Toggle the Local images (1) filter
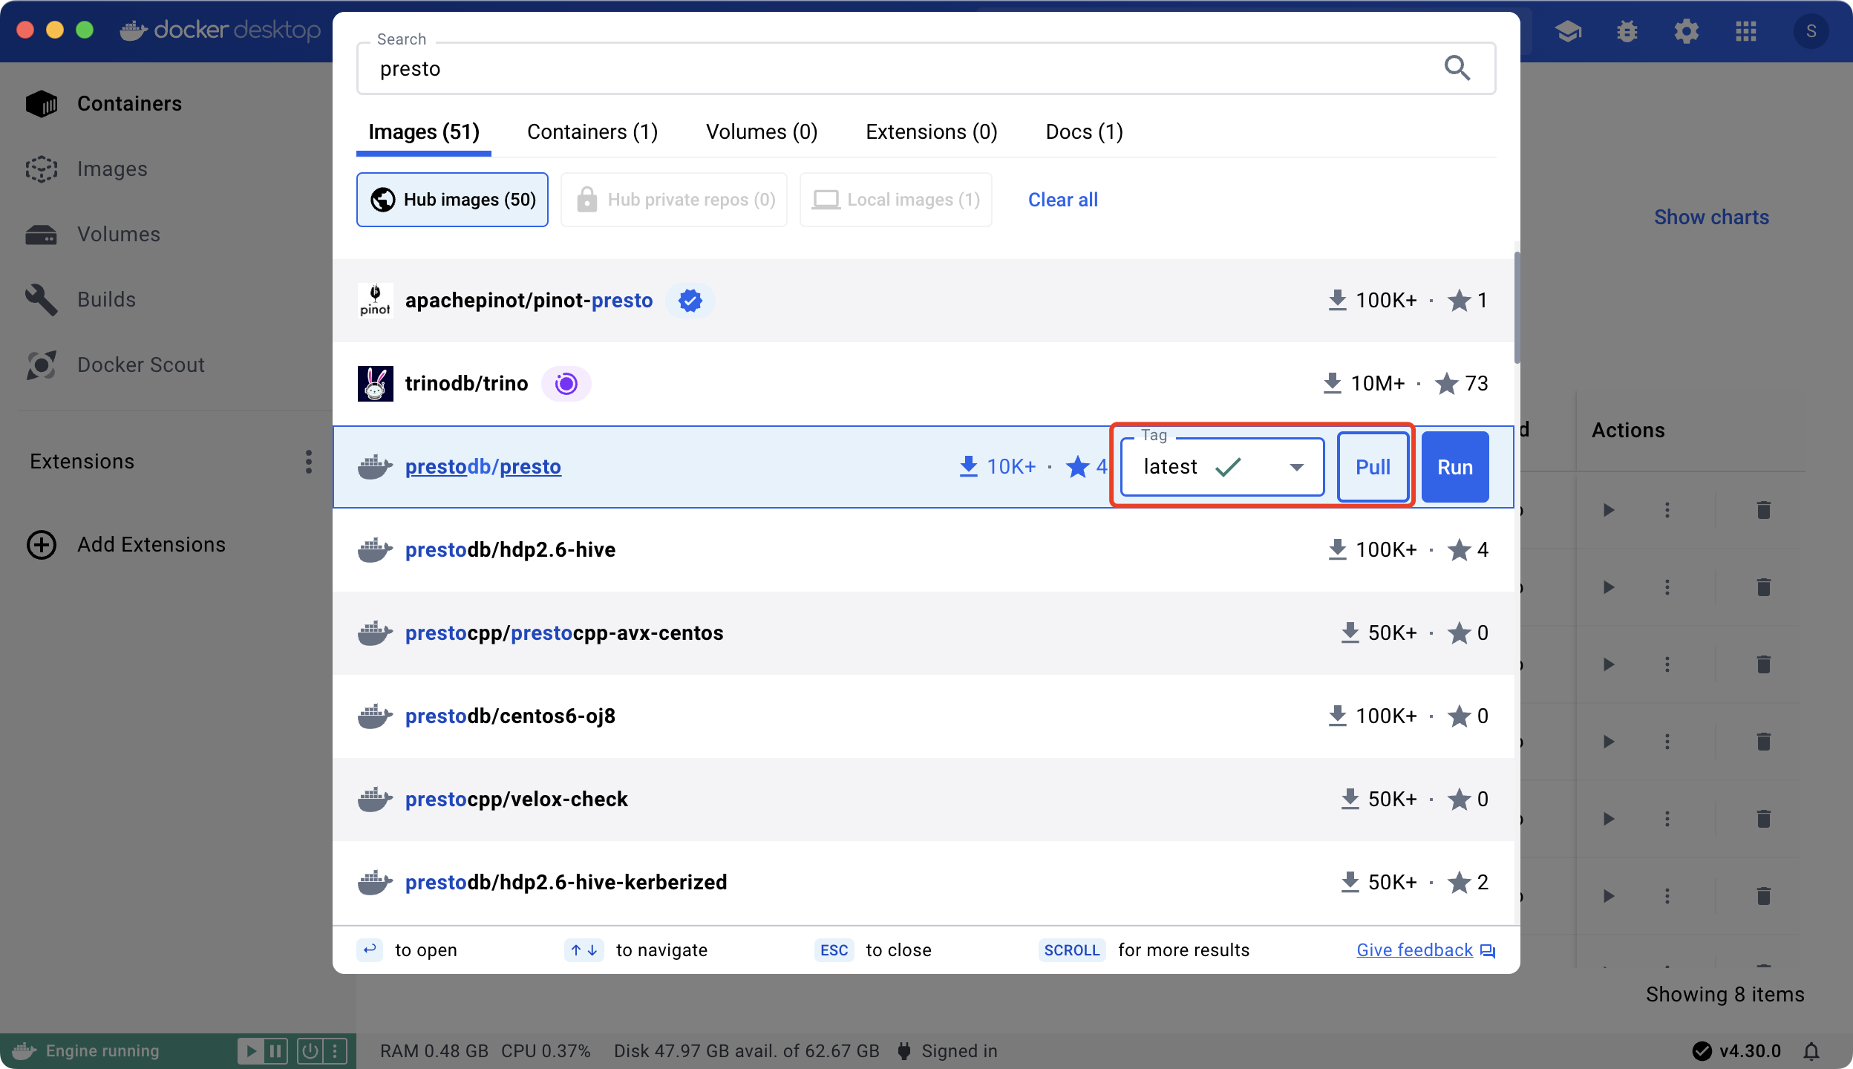The height and width of the screenshot is (1069, 1853). [x=896, y=200]
